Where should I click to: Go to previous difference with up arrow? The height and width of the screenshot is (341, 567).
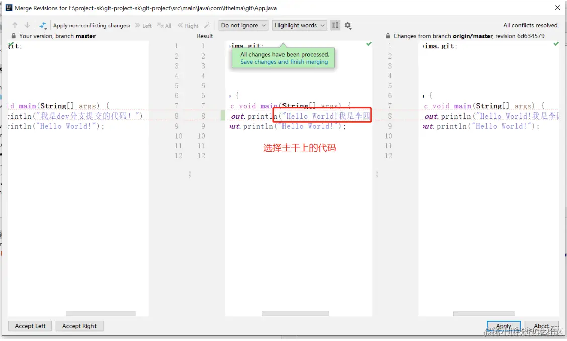(x=15, y=25)
